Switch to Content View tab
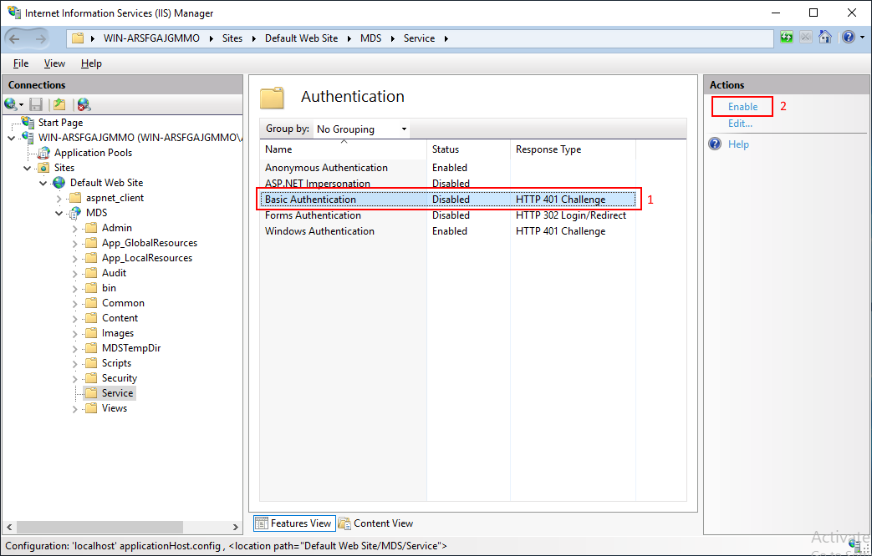 click(x=376, y=523)
